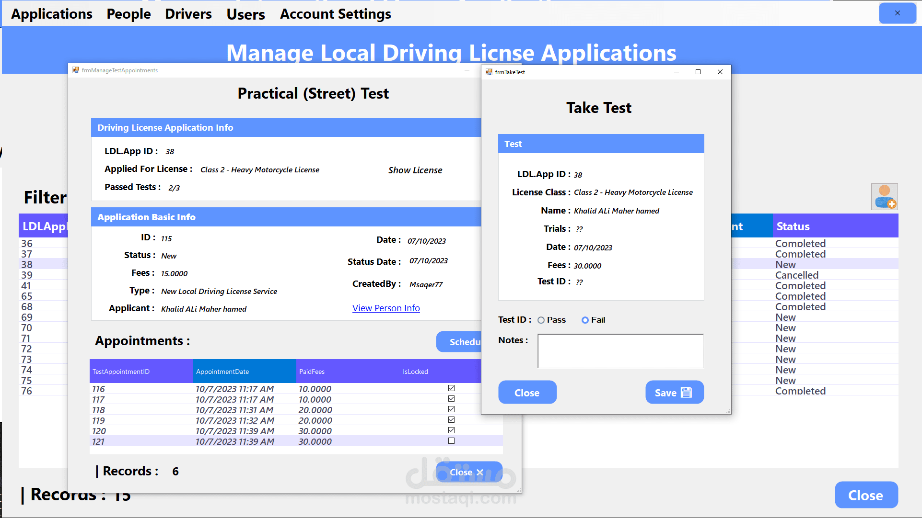Viewport: 922px width, 518px height.
Task: Open the View Person Info link
Action: point(386,308)
